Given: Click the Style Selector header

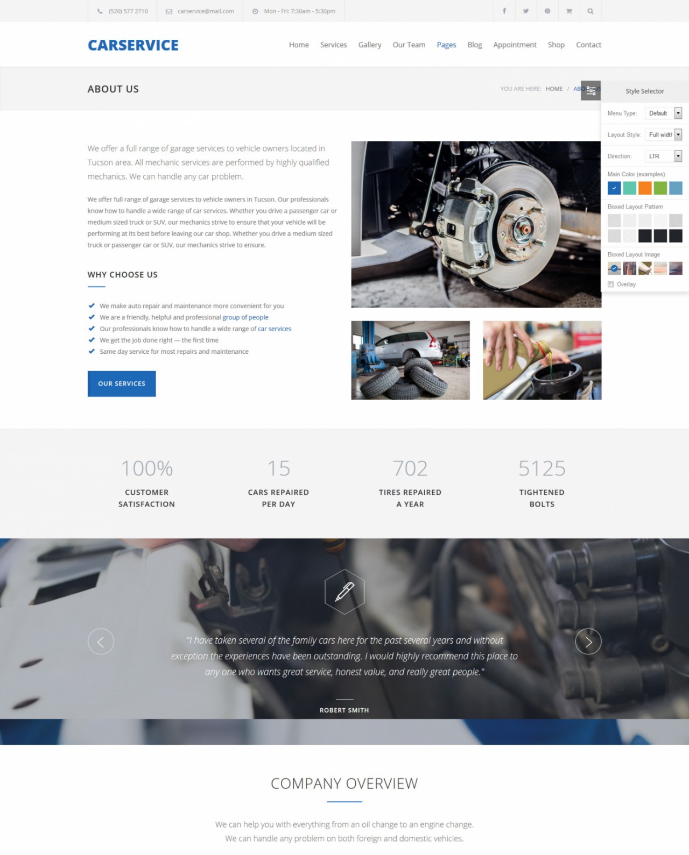Looking at the screenshot, I should point(645,91).
